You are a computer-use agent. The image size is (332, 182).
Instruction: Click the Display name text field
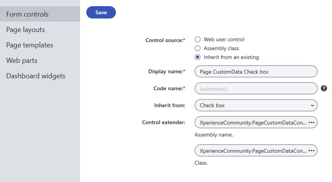(256, 71)
